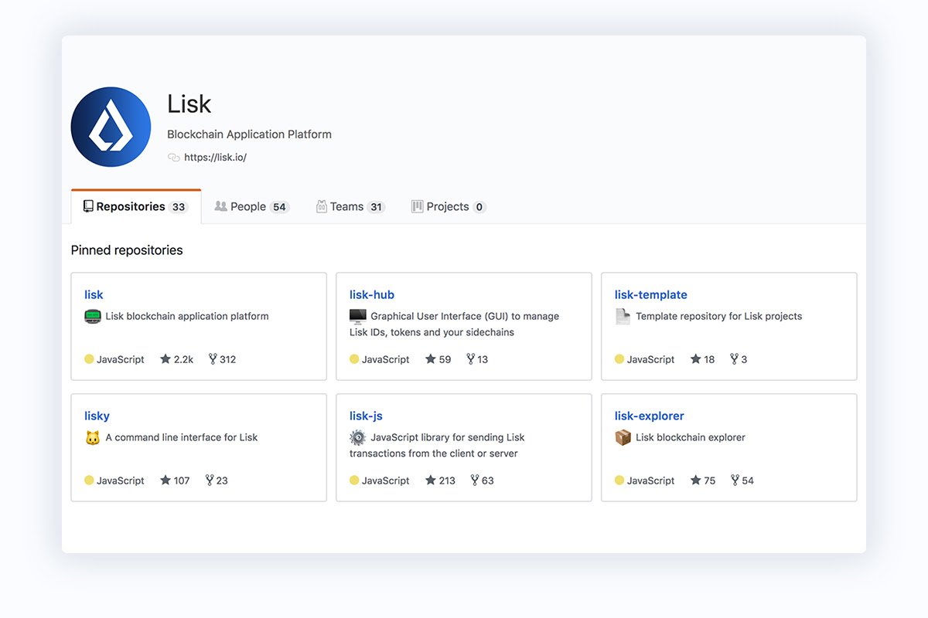
Task: Click the Teams tab icon
Action: [x=321, y=206]
